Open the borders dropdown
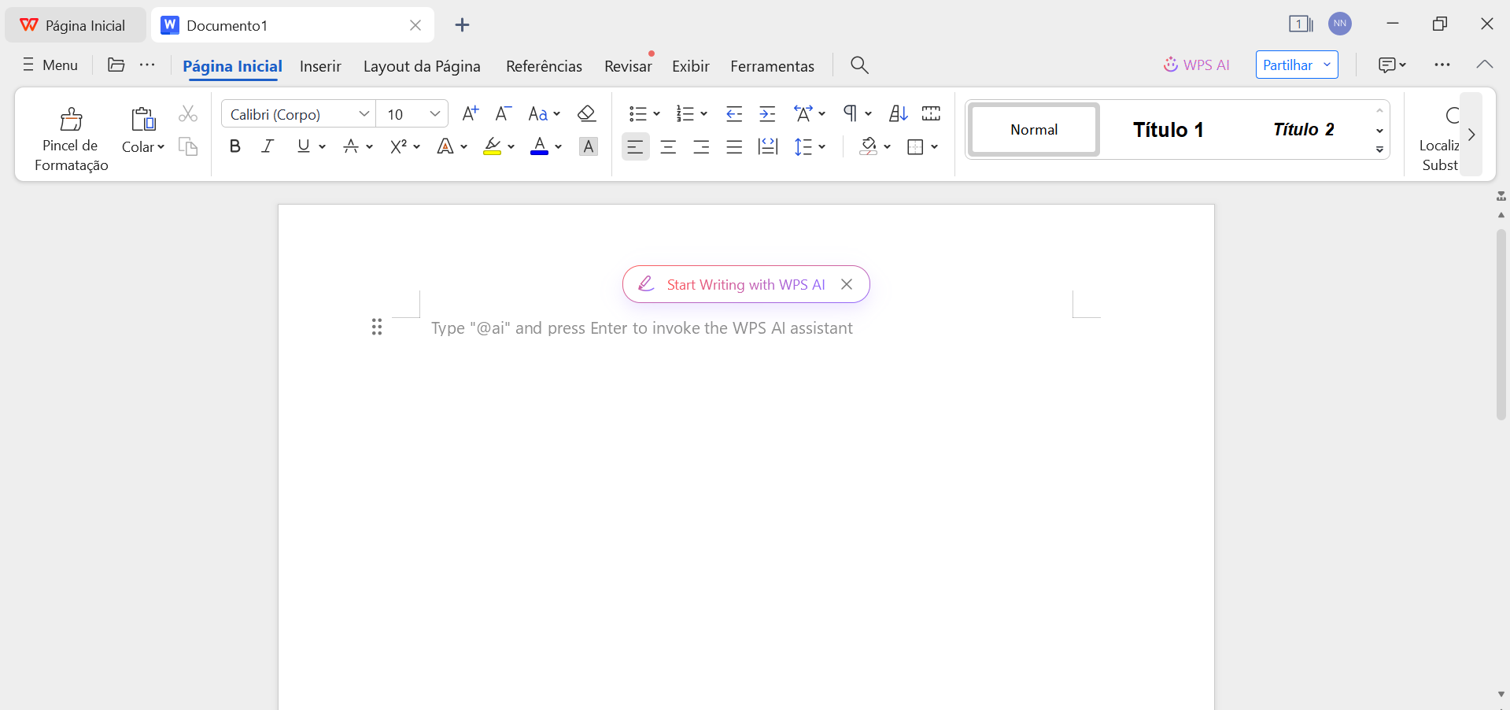This screenshot has height=710, width=1510. pyautogui.click(x=934, y=146)
